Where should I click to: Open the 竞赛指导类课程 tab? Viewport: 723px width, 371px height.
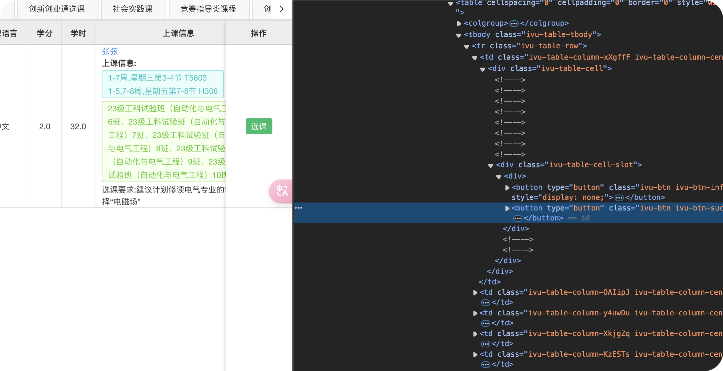coord(208,9)
